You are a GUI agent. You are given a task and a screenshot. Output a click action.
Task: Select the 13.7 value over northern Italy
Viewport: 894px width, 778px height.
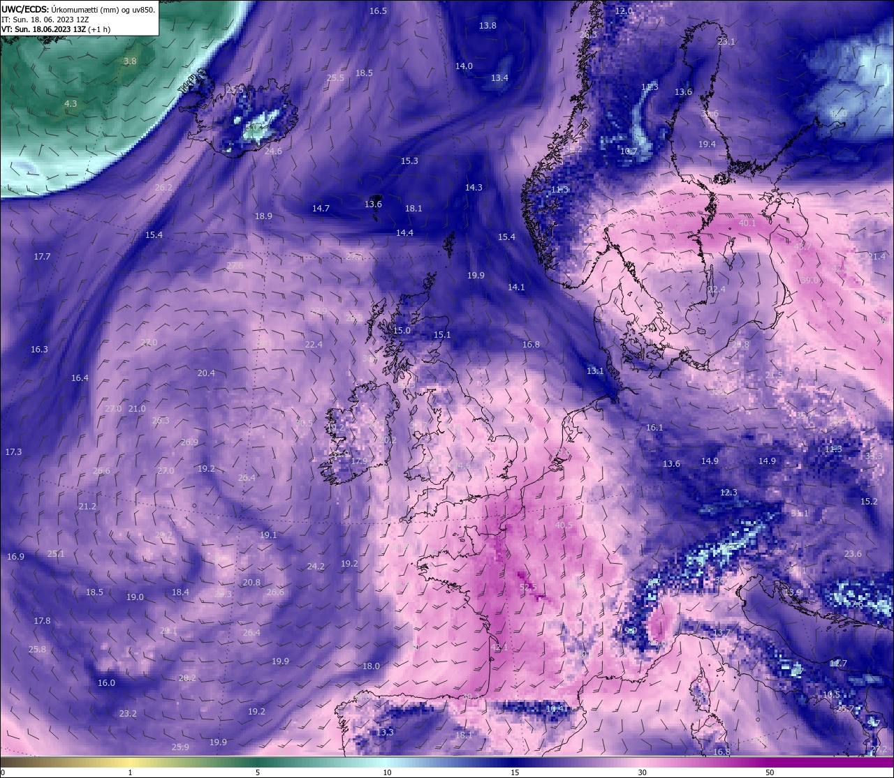[721, 632]
